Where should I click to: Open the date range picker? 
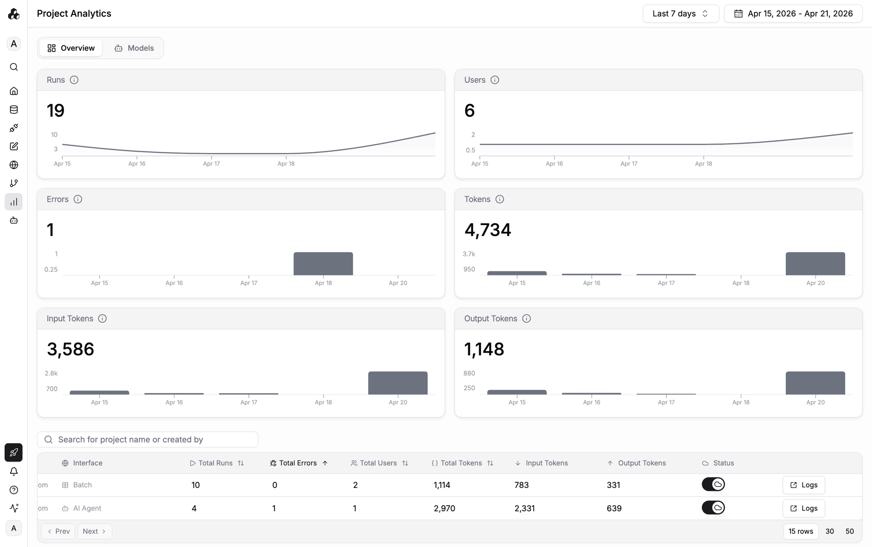click(x=793, y=14)
